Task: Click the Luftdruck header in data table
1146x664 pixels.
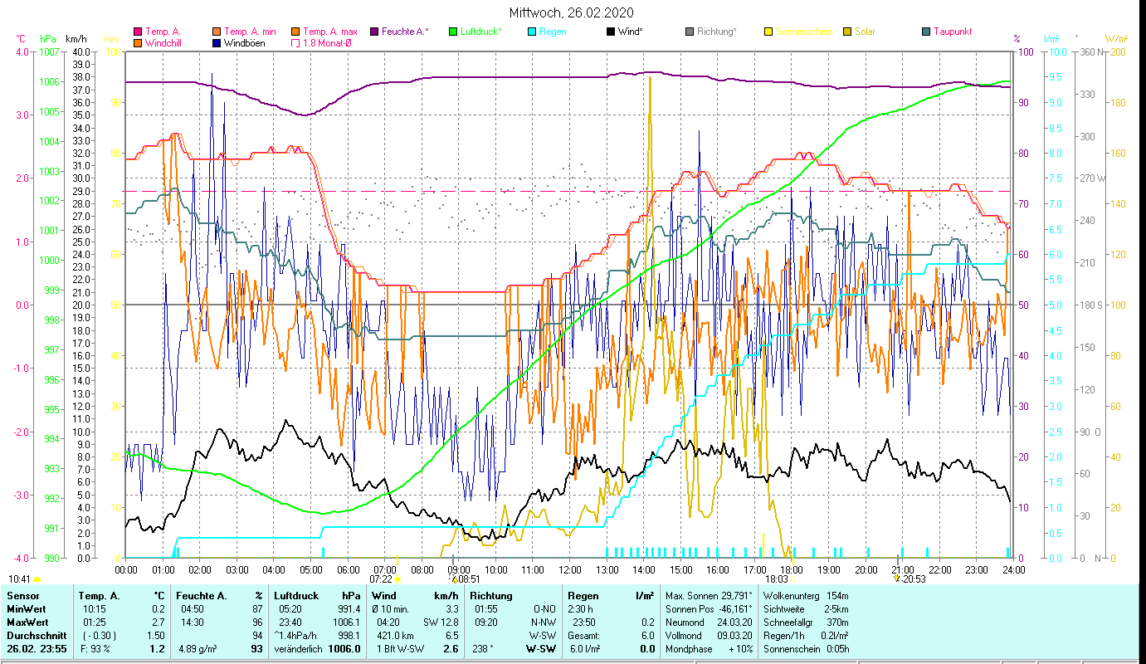Action: (x=295, y=595)
